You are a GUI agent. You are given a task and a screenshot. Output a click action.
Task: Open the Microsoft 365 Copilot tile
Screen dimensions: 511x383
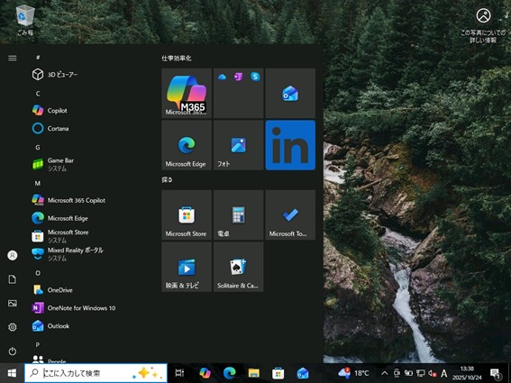pos(187,93)
